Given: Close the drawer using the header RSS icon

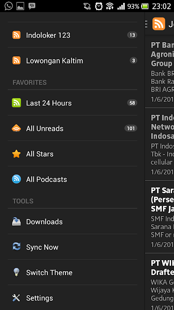Looking at the screenshot, I should (x=159, y=24).
